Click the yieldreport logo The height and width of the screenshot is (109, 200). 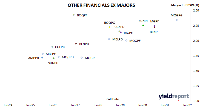(x=174, y=96)
